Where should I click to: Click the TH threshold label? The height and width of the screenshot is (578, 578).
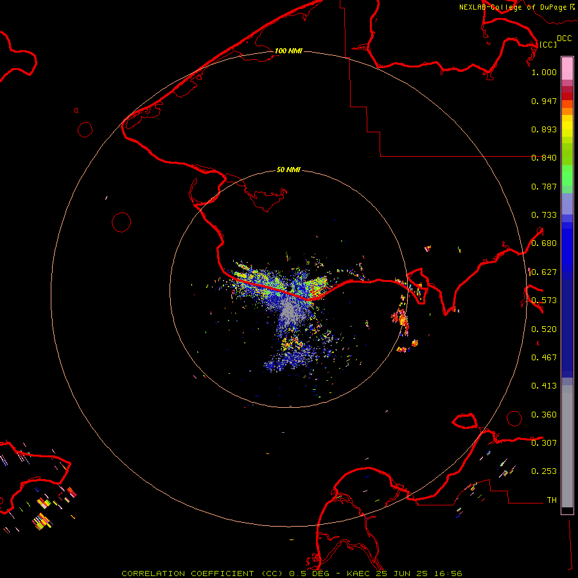552,500
